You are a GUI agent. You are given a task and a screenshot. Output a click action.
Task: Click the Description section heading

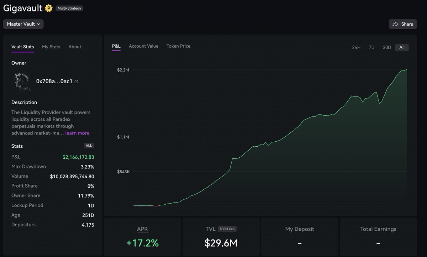point(24,103)
